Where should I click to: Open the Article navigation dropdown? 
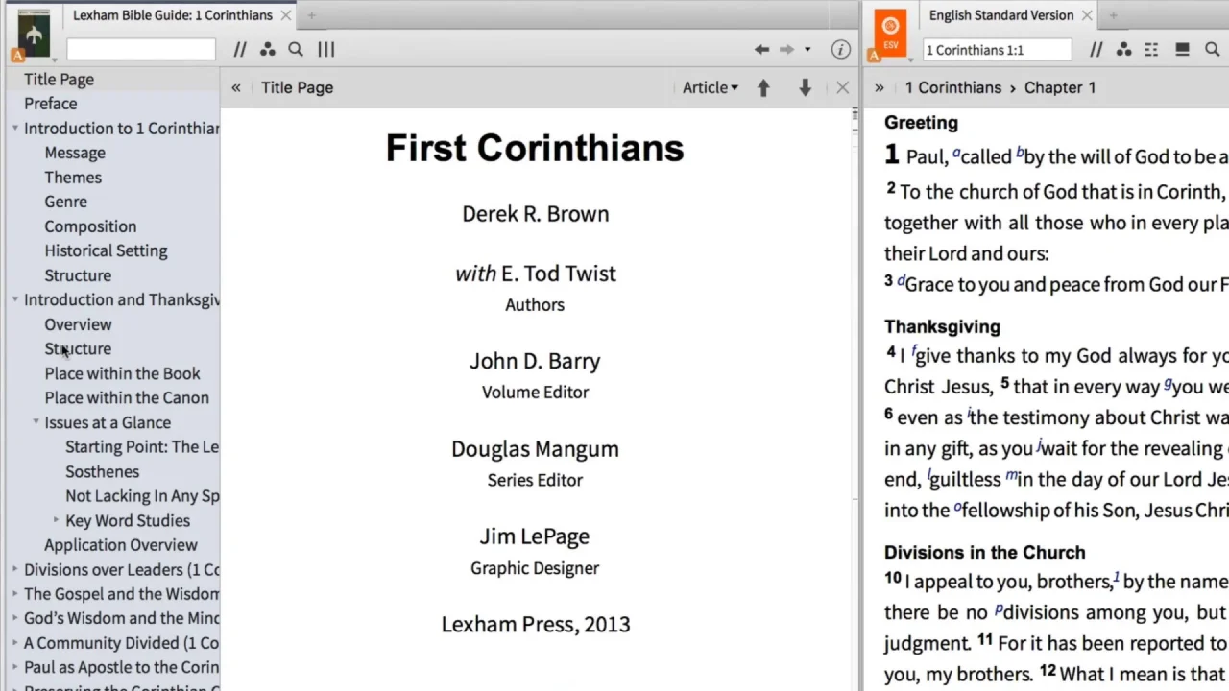(711, 87)
